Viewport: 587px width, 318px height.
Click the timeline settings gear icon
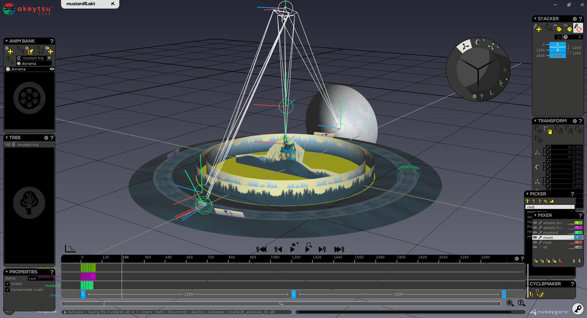pyautogui.click(x=517, y=259)
